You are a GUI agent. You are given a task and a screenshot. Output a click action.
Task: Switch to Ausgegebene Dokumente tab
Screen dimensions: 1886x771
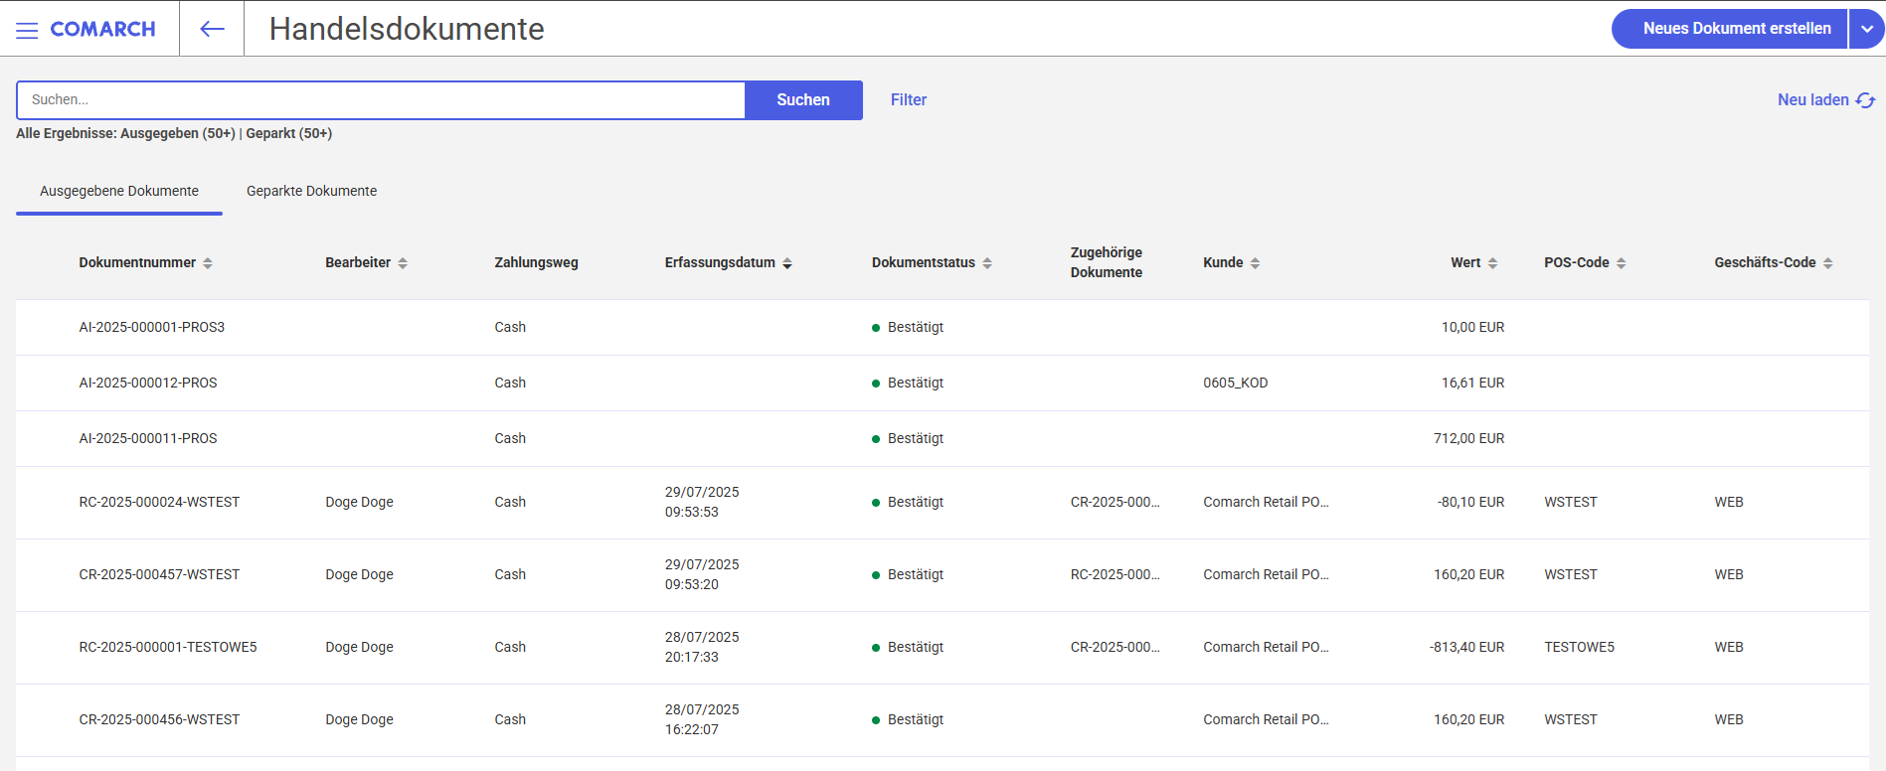point(119,191)
